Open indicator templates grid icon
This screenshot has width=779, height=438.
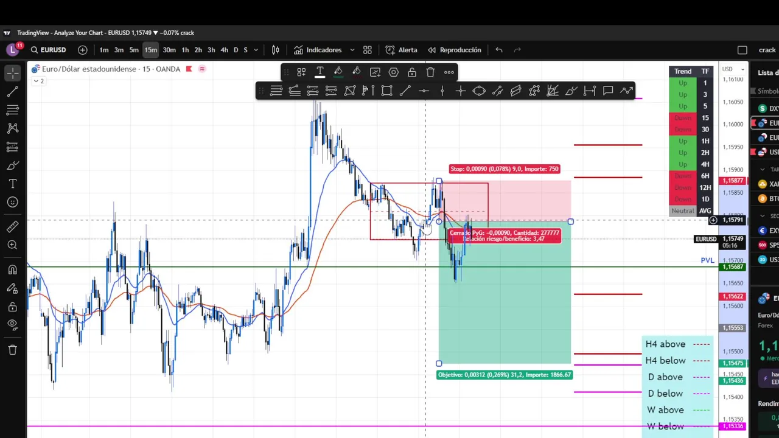[368, 50]
